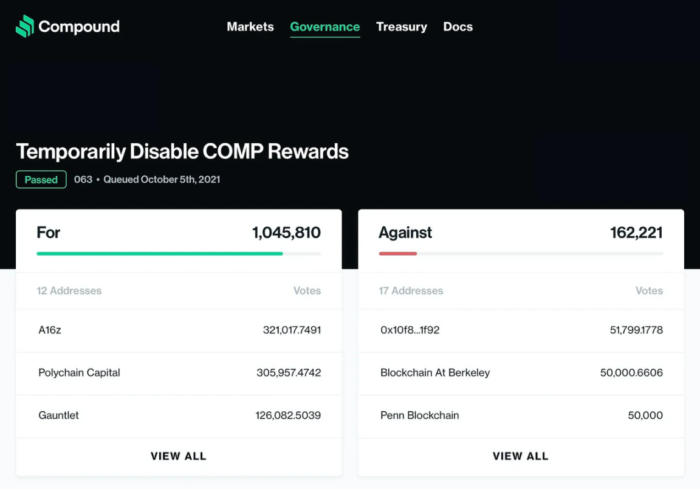Select the Governance tab

point(324,27)
